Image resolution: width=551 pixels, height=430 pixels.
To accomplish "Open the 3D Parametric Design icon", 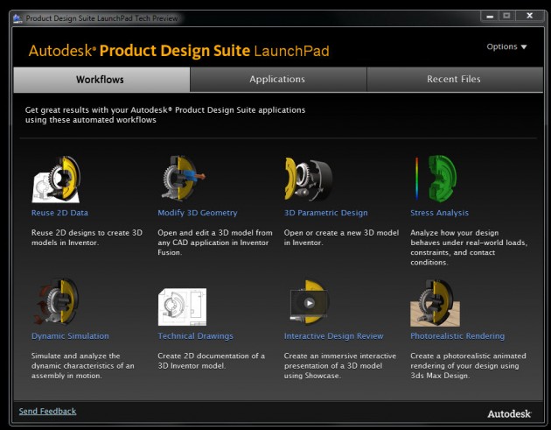I will click(309, 180).
